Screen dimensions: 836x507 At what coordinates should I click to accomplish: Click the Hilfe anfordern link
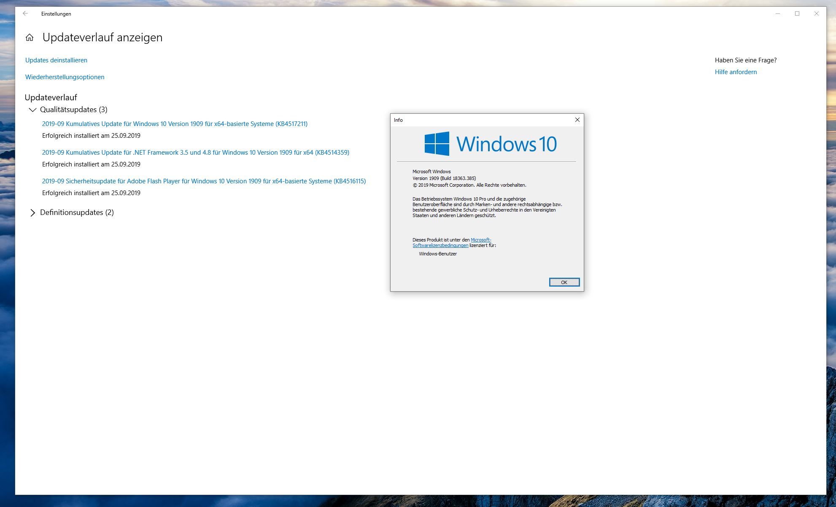736,72
